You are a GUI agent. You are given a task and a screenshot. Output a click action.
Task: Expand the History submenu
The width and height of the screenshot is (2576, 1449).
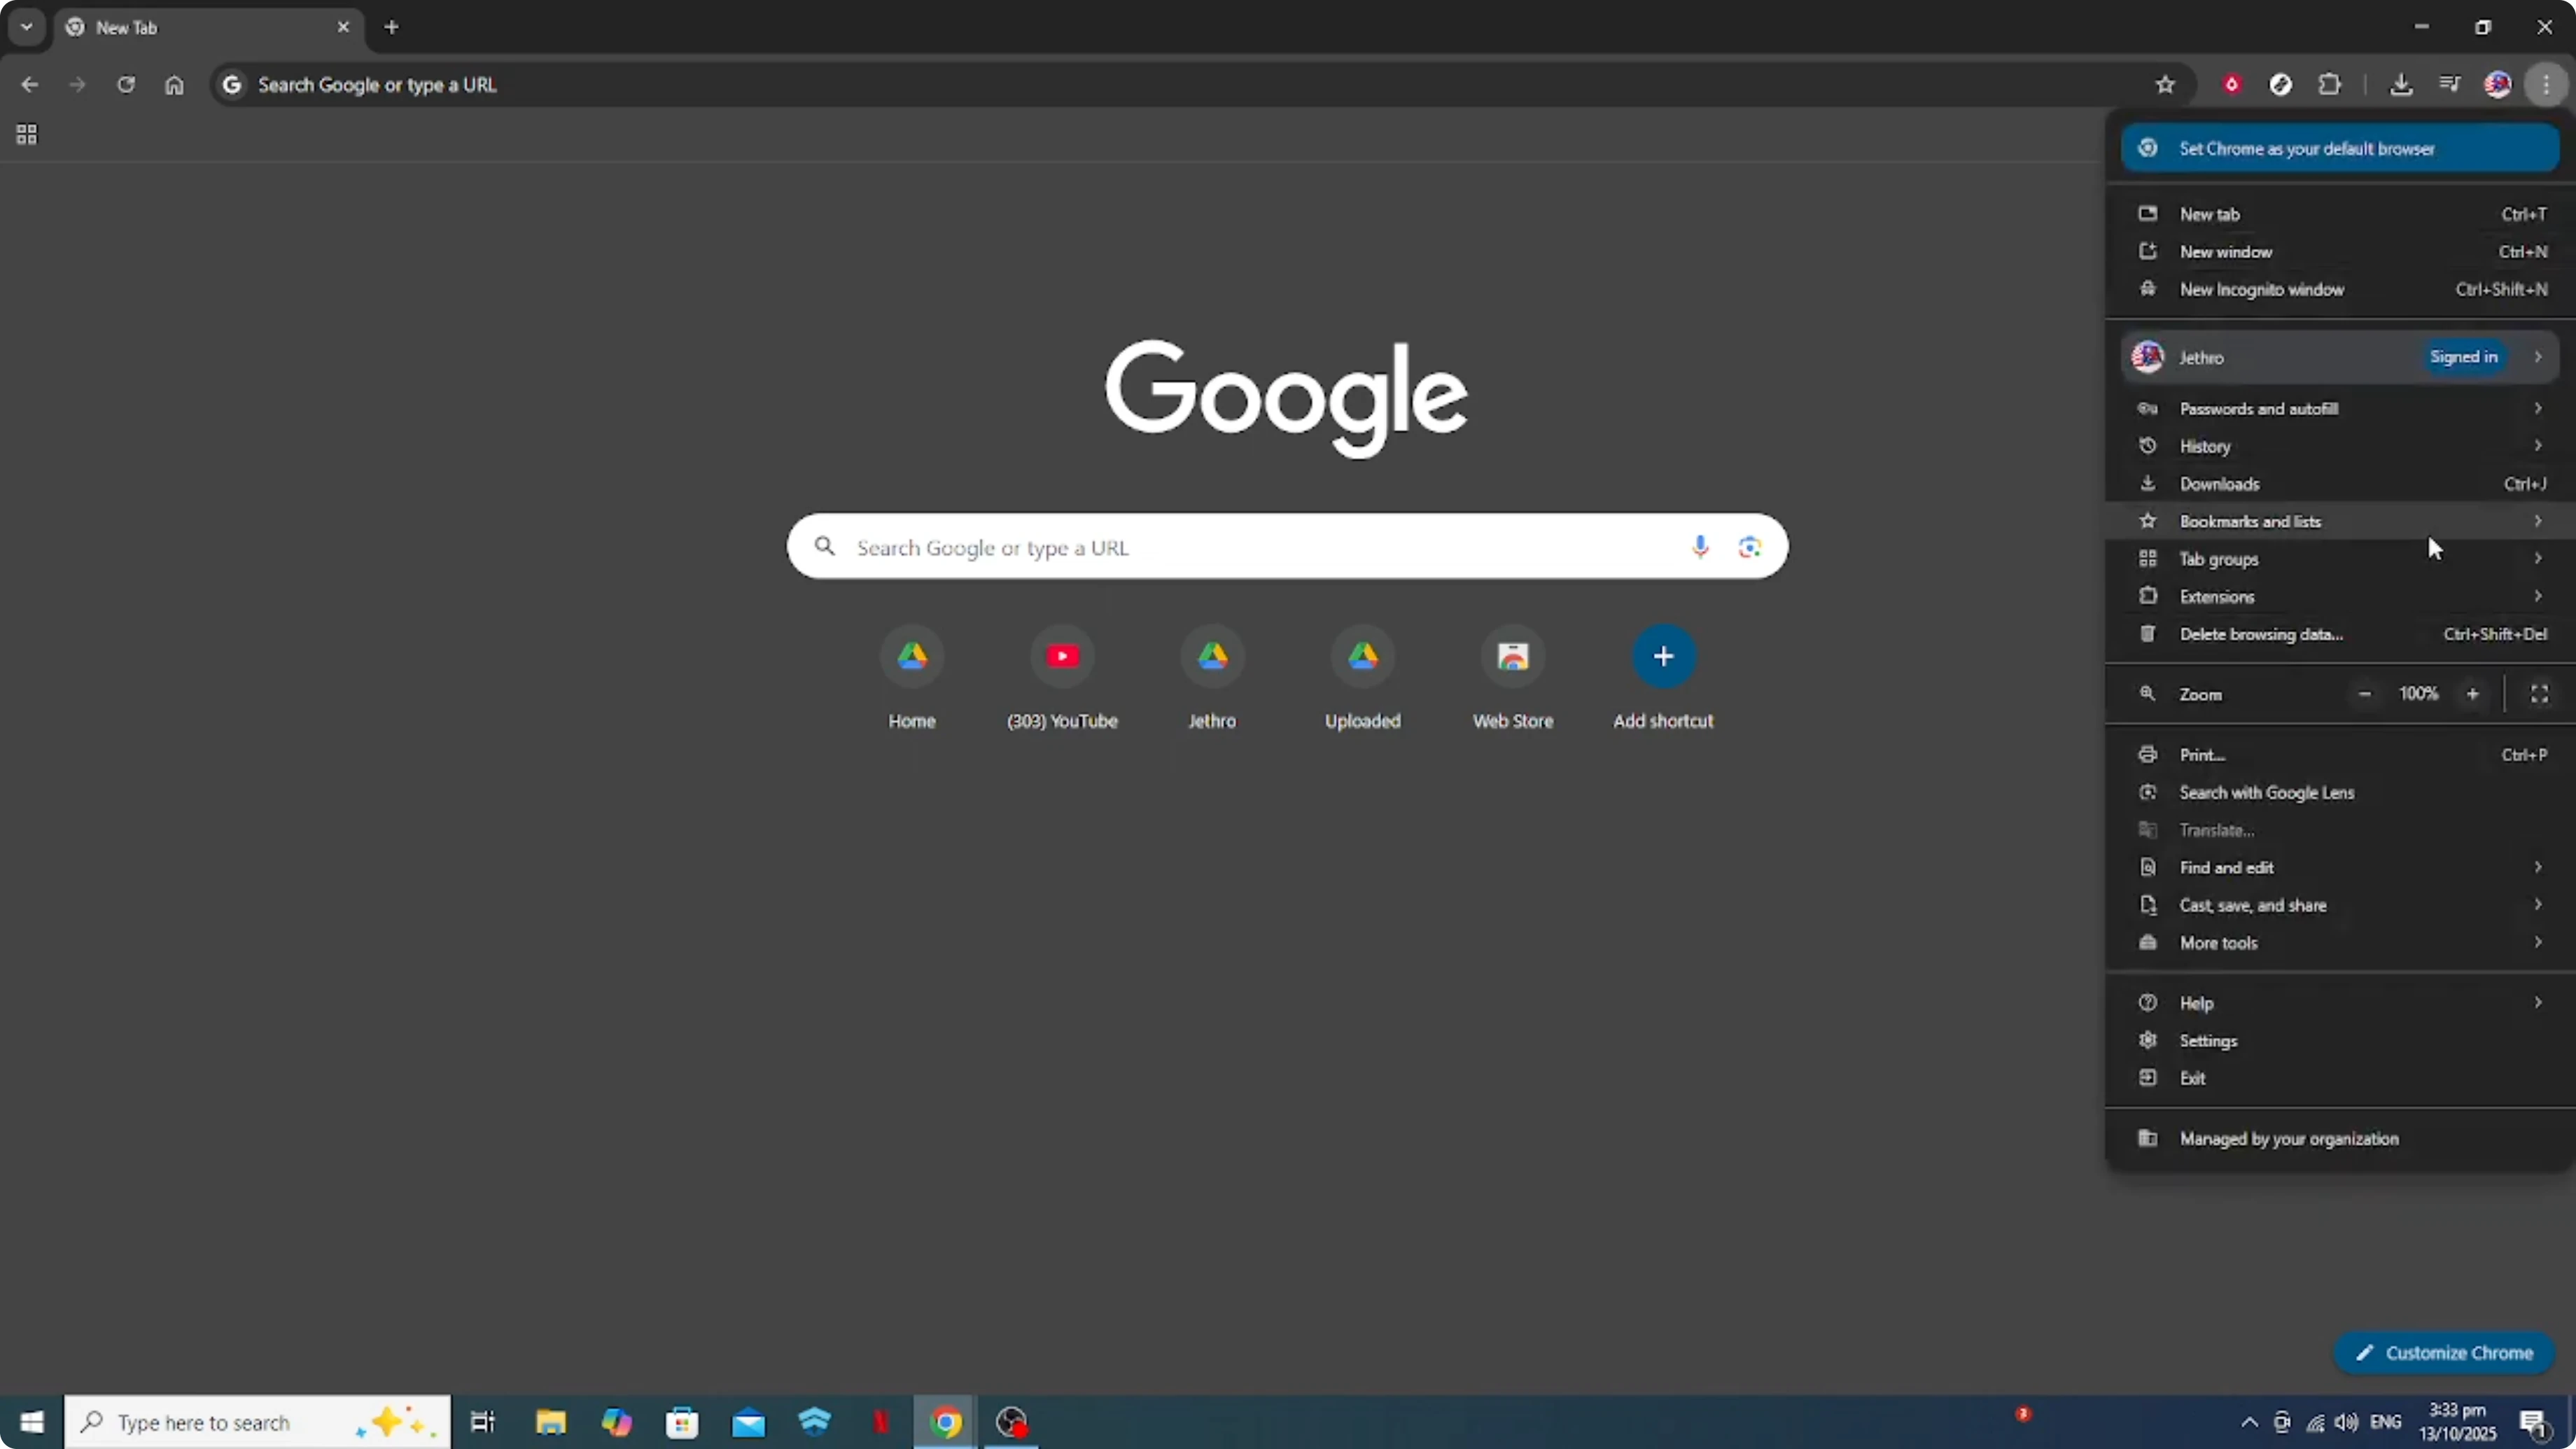pos(2339,446)
